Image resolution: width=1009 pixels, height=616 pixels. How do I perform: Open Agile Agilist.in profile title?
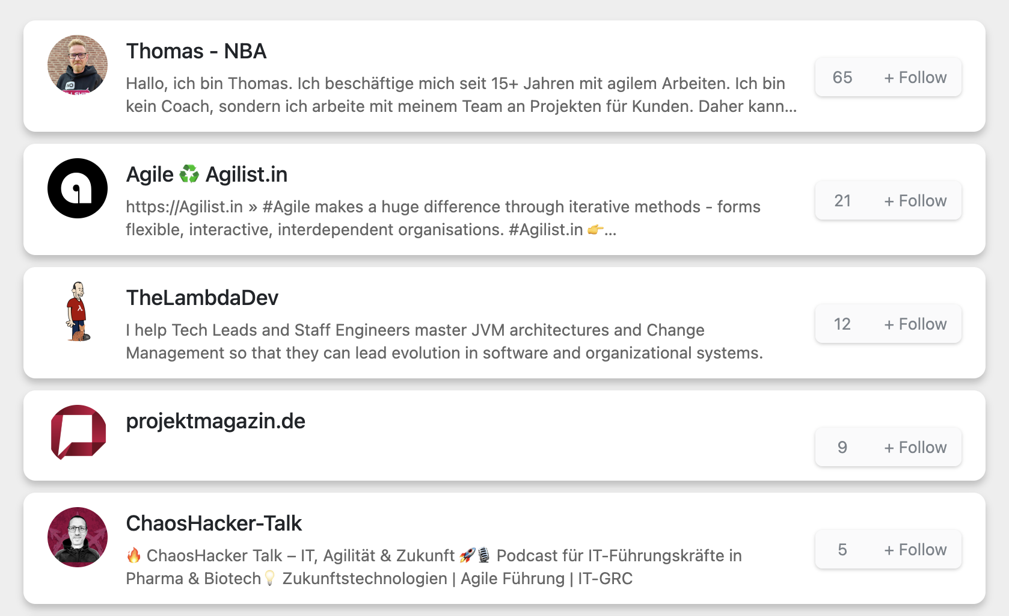pyautogui.click(x=206, y=175)
